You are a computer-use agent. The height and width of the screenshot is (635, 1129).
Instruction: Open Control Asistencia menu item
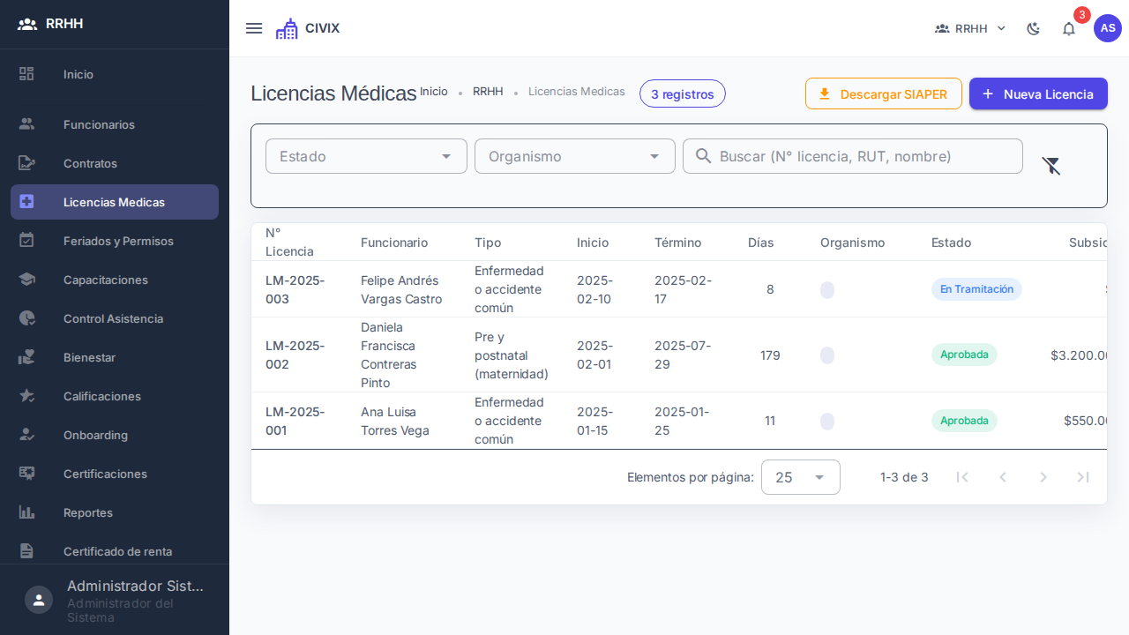pos(115,318)
